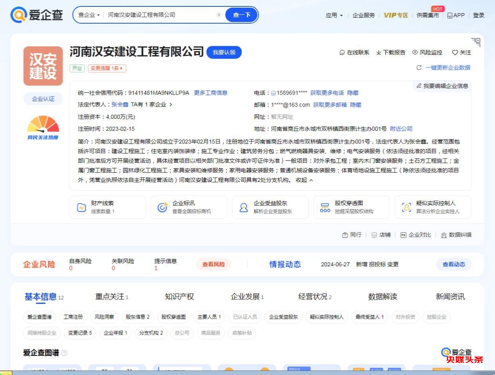The image size is (495, 375).
Task: Click the 爱企查 logo icon
Action: (x=18, y=15)
